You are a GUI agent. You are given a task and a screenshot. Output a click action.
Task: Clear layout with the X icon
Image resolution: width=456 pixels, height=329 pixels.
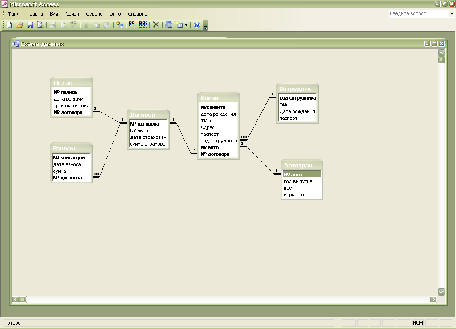(x=156, y=25)
